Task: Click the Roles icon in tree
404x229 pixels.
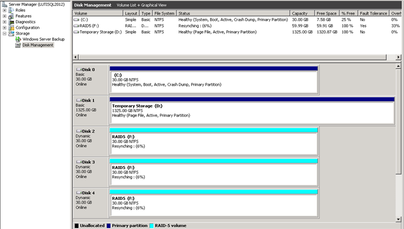Action: click(x=11, y=10)
